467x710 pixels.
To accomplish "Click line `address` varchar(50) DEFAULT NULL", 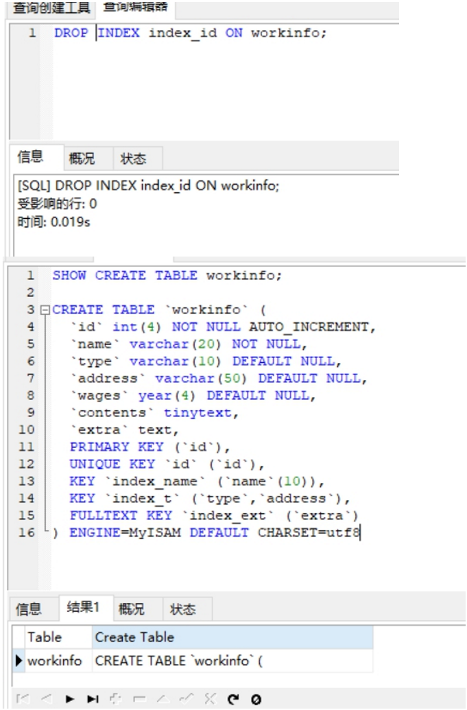I will tap(219, 379).
